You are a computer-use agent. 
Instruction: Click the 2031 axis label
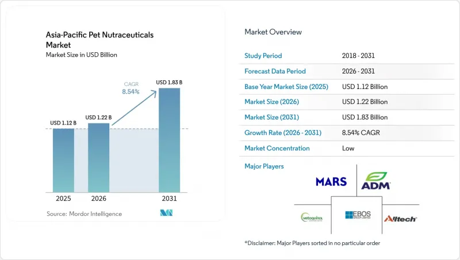click(x=169, y=199)
